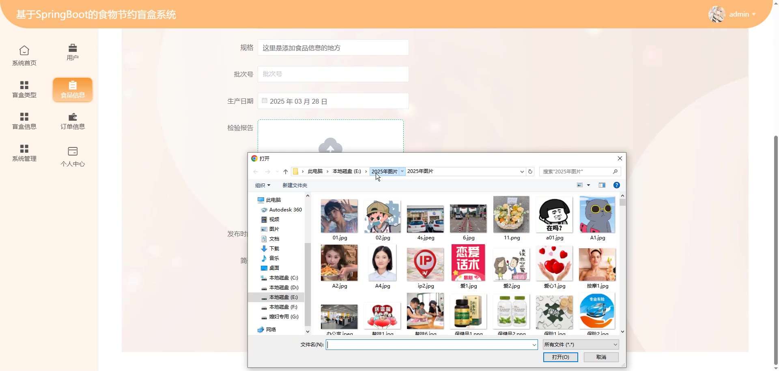Select 图片 in the navigation tree
This screenshot has height=371, width=779.
coord(274,229)
